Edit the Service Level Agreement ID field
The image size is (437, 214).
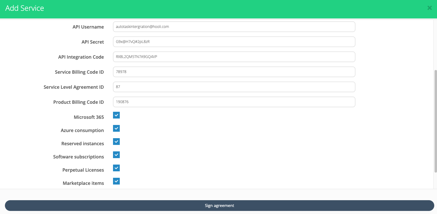point(234,87)
